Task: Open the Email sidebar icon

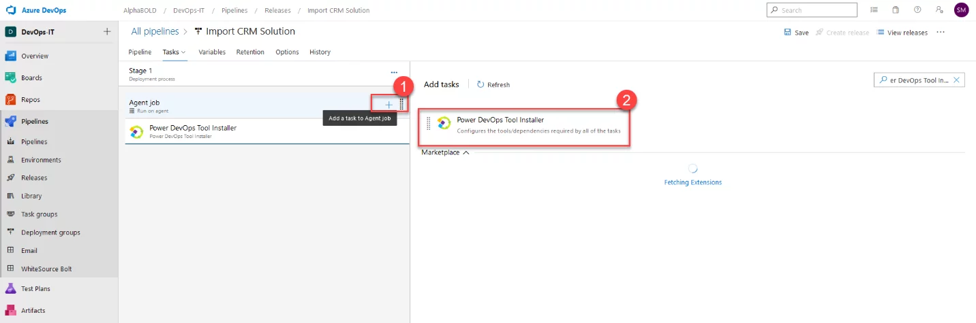Action: click(x=10, y=250)
